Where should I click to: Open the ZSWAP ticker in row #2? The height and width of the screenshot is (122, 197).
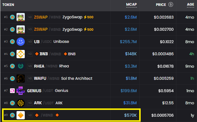point(41,30)
